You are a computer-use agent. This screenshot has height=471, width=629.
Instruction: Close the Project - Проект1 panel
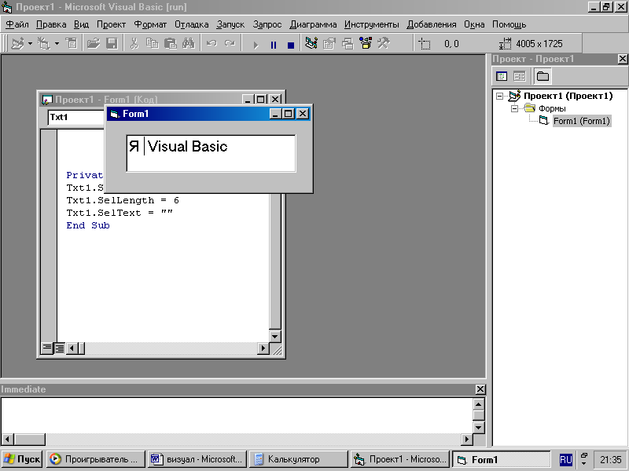click(x=622, y=59)
